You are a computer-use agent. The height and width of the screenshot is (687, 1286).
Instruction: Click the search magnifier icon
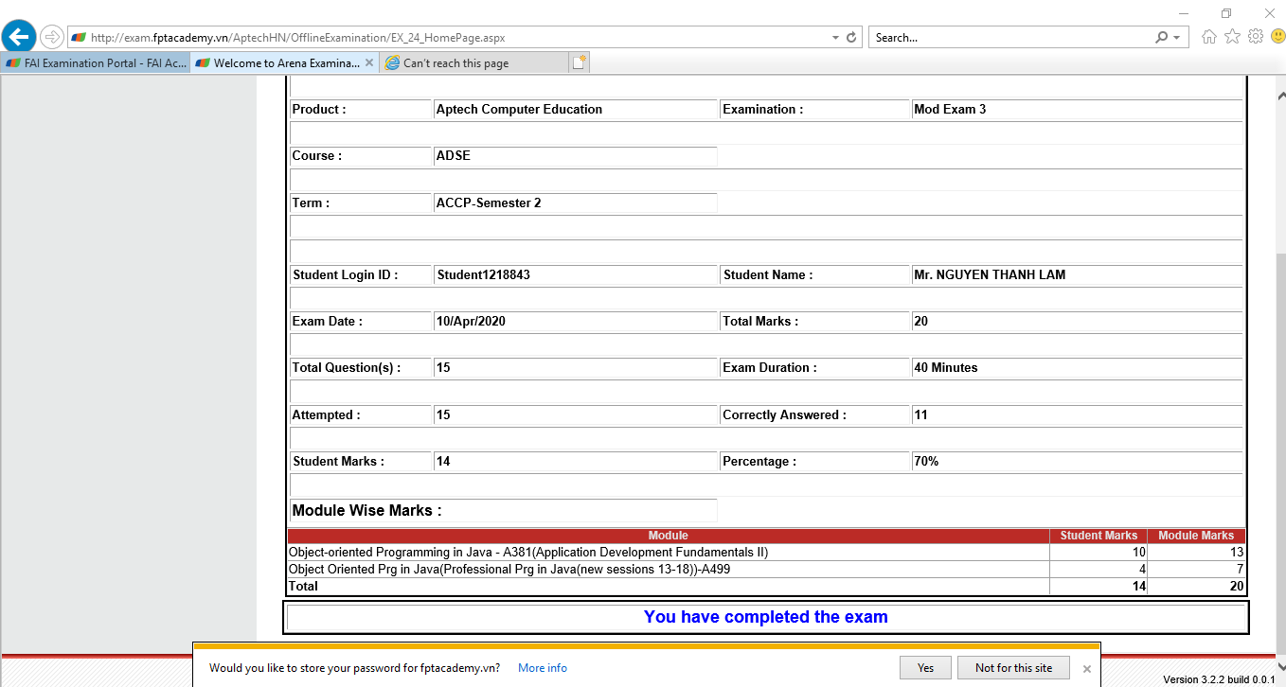pyautogui.click(x=1162, y=38)
